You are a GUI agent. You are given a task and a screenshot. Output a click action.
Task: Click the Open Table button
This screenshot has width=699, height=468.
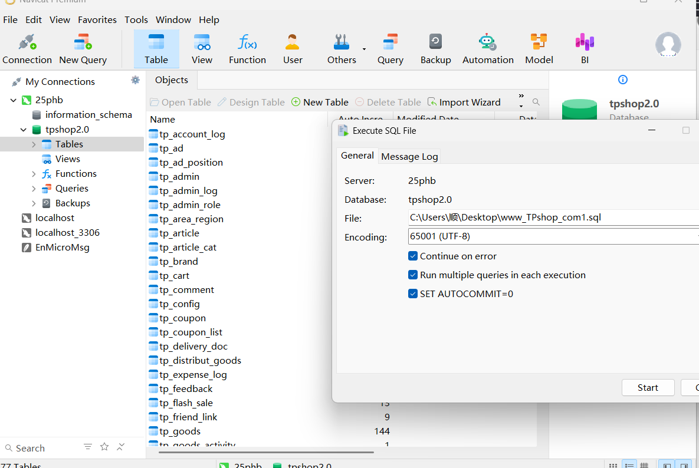tap(181, 102)
